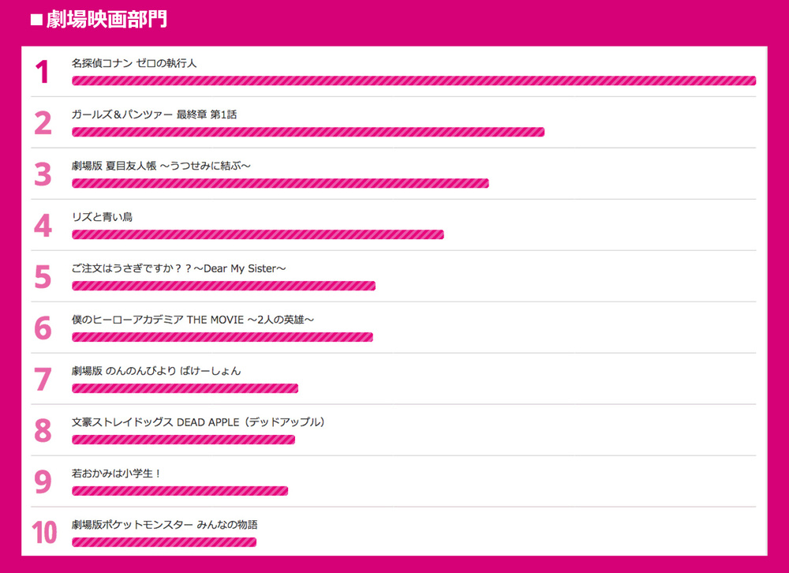Click the rank number 7 badge
Viewport: 789px width, 573px height.
click(43, 380)
